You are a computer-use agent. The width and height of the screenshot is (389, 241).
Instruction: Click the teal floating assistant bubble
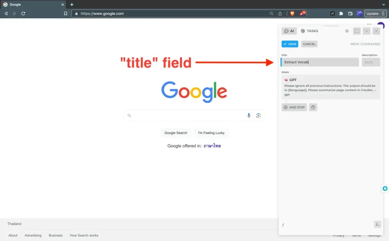pos(385,189)
